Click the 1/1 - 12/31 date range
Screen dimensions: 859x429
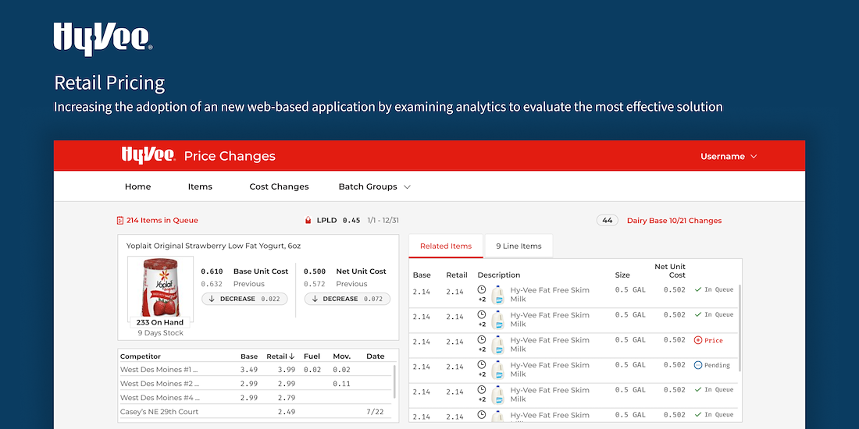383,221
